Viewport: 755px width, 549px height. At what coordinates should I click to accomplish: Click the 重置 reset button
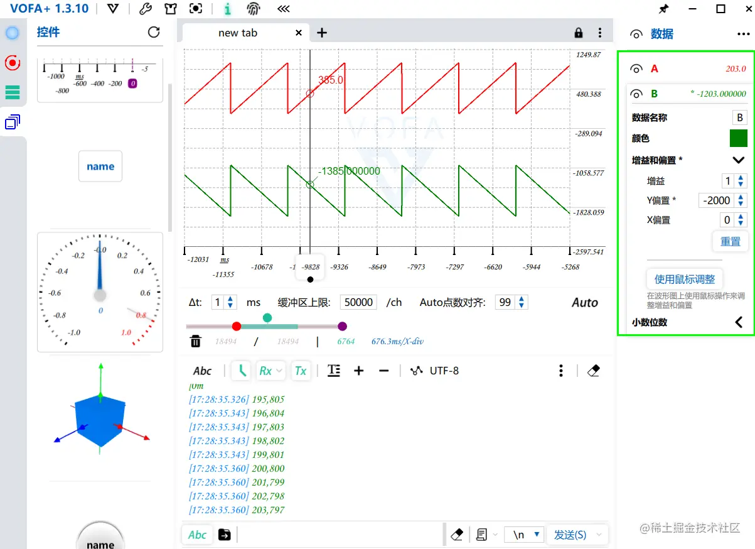coord(730,241)
